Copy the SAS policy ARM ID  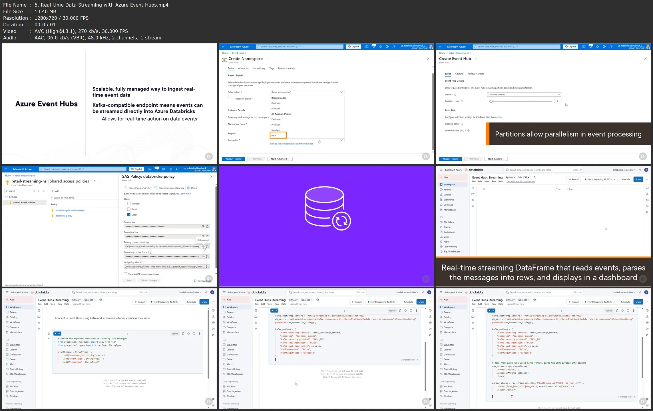[x=207, y=267]
